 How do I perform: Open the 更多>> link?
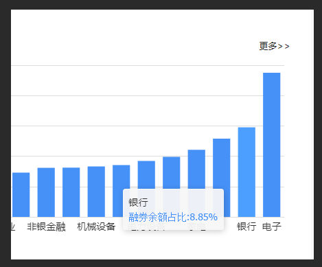pyautogui.click(x=274, y=46)
